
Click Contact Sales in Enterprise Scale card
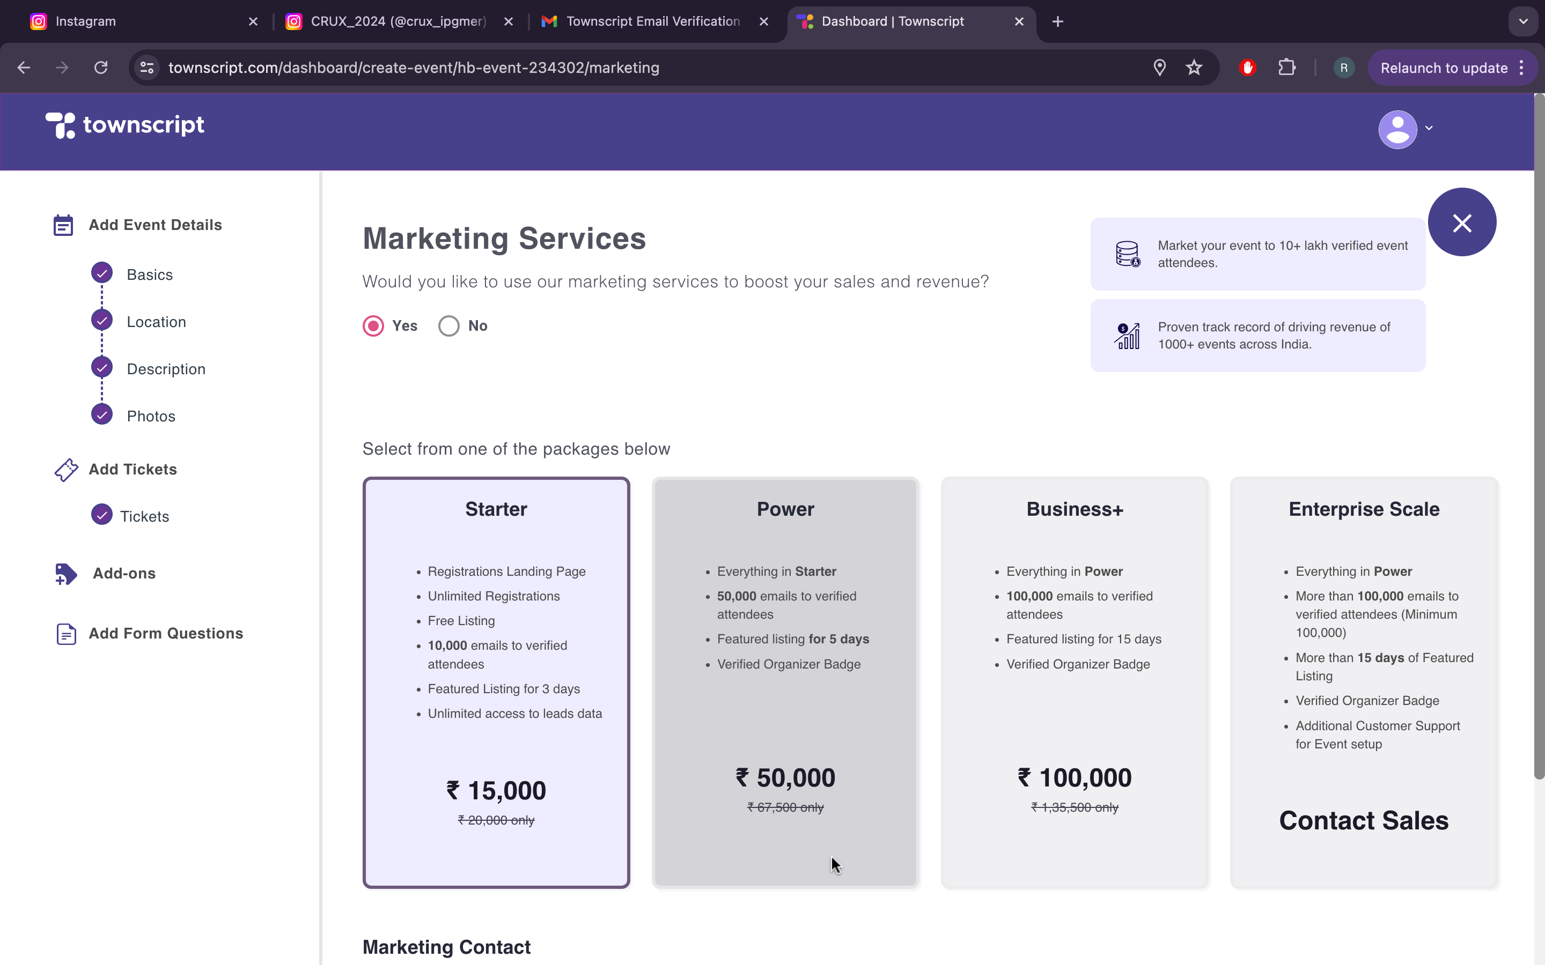1364,821
